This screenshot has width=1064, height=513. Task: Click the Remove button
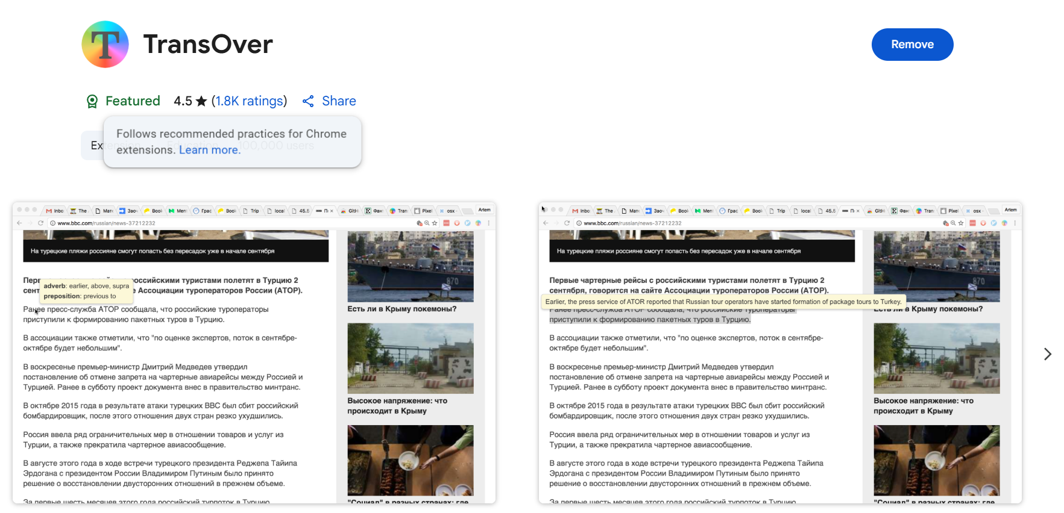(912, 45)
